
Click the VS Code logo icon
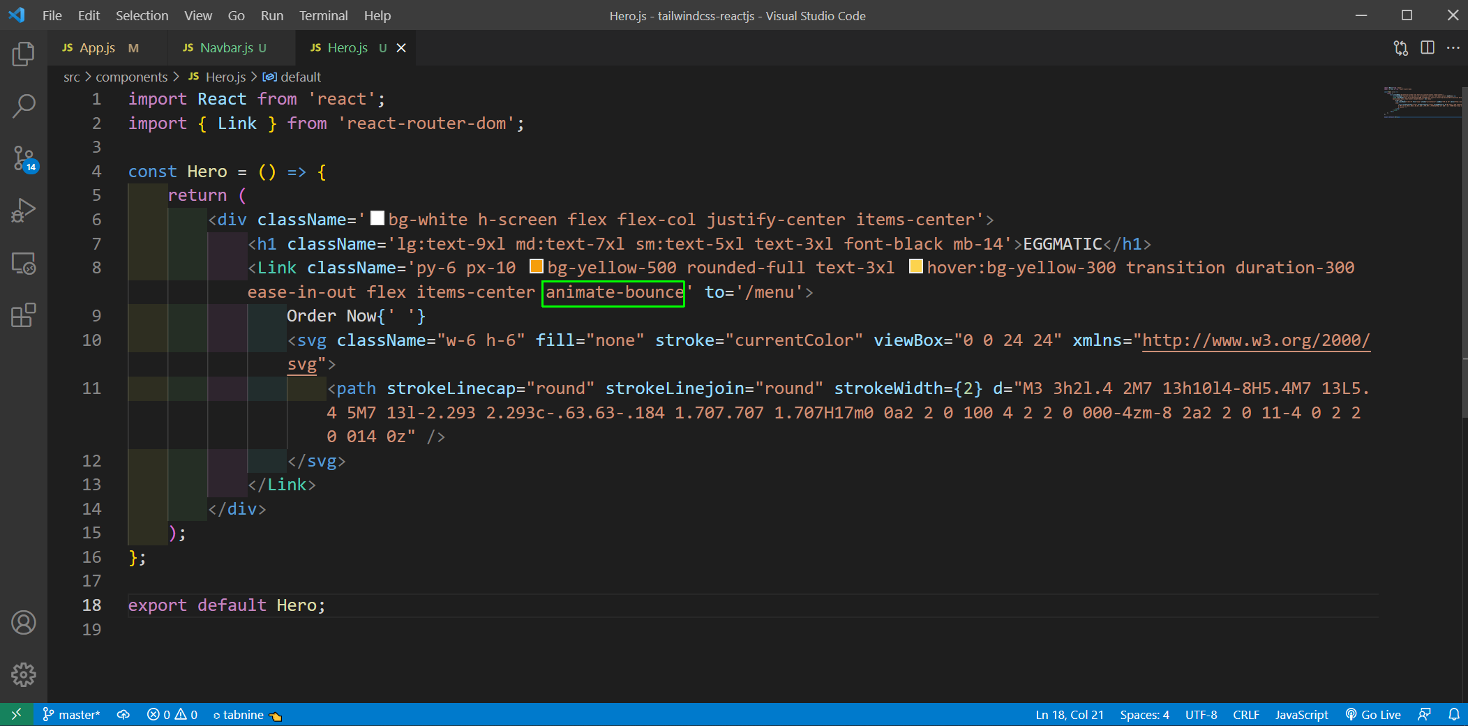(17, 15)
